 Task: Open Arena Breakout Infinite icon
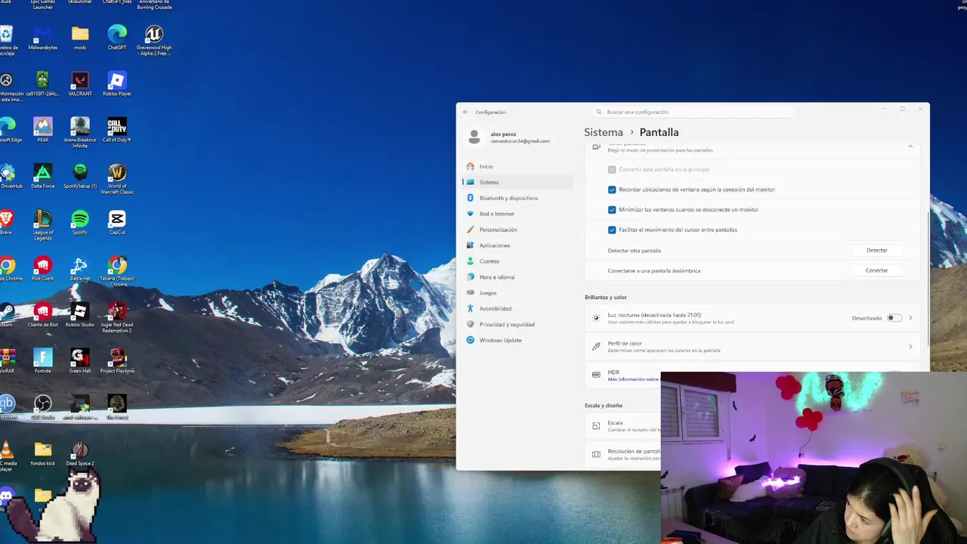click(80, 133)
